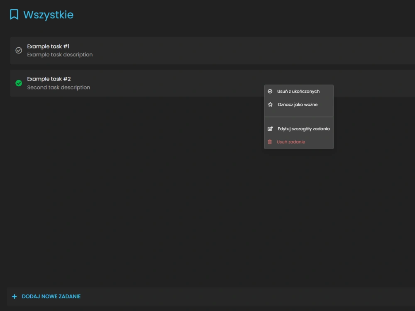Select 'Second task description' text

pos(59,87)
